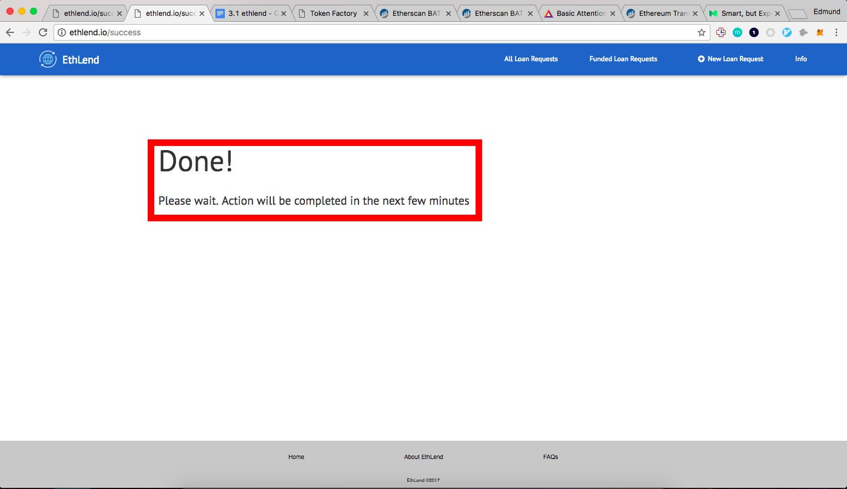847x489 pixels.
Task: Switch to the Smart, but Exp Medium tab
Action: click(x=745, y=14)
